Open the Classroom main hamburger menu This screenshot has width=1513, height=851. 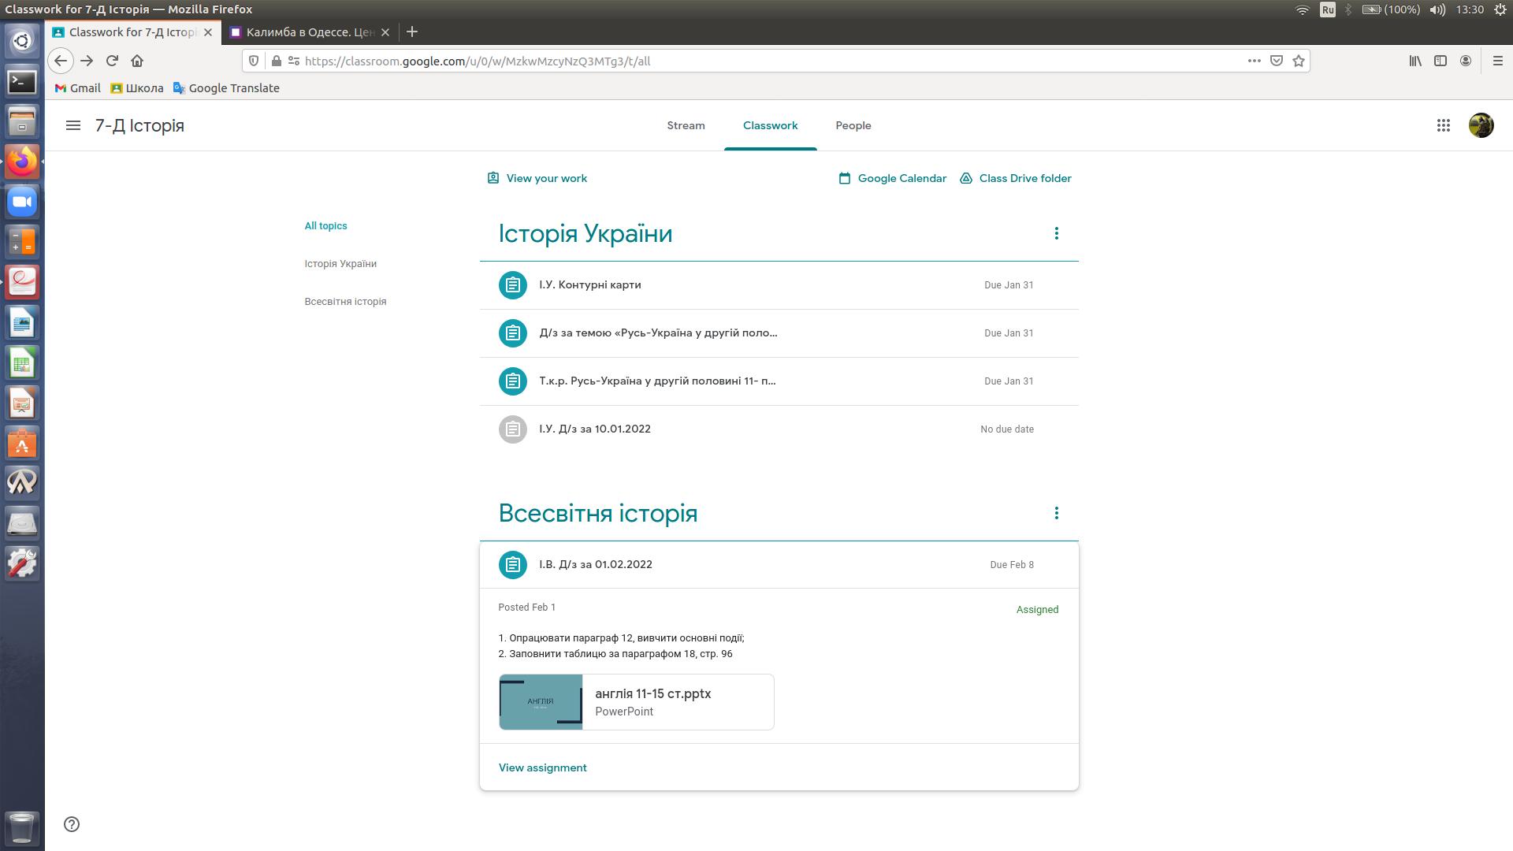click(x=73, y=125)
